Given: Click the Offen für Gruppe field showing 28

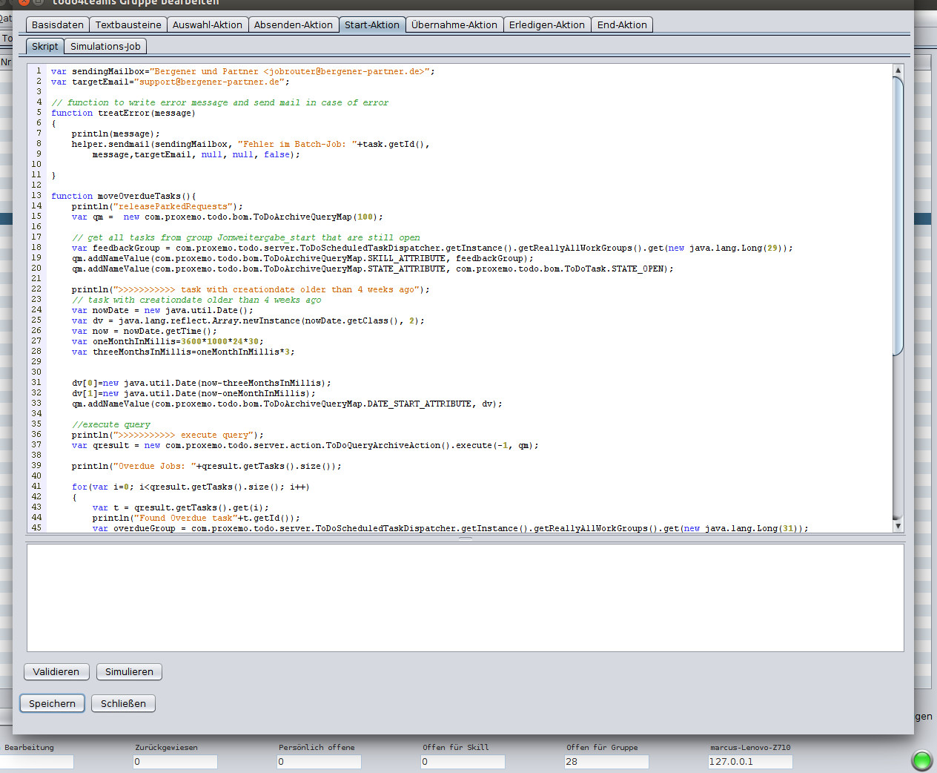Looking at the screenshot, I should (x=606, y=761).
